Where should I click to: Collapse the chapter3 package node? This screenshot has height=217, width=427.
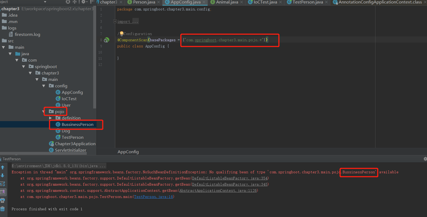30,73
